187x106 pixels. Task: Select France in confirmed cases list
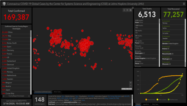[16, 54]
